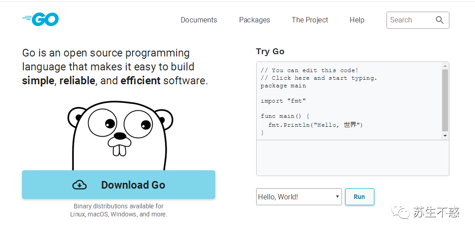Click 'Binary distributions available for' text
The image size is (475, 233).
pos(119,206)
